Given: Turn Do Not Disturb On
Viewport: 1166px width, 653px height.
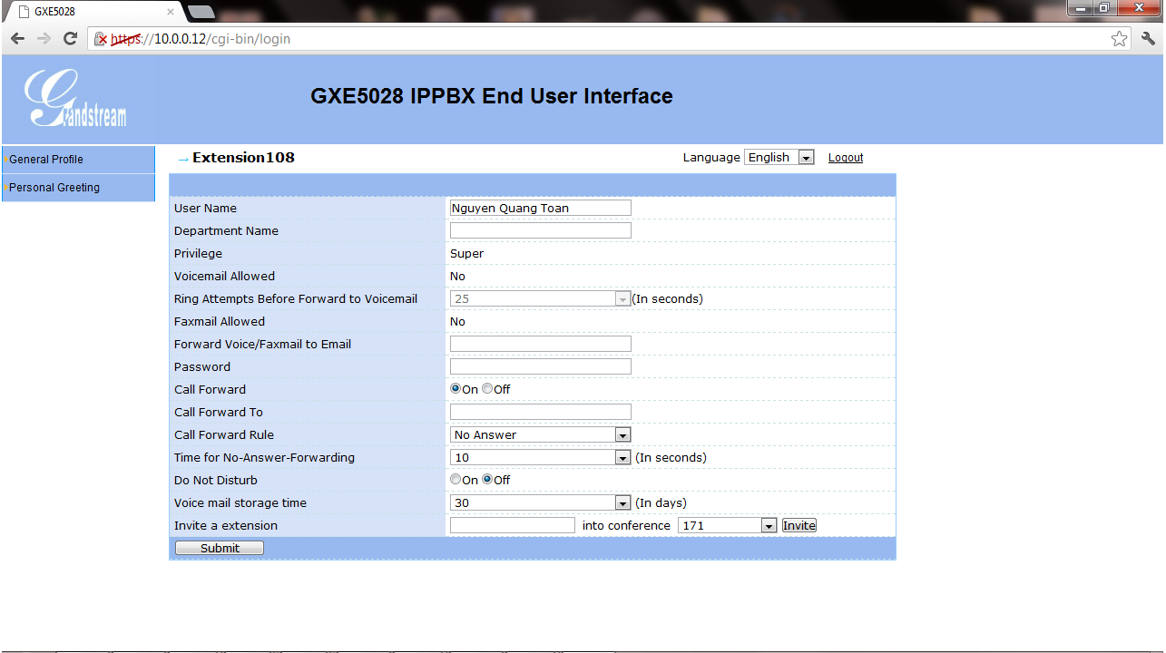Looking at the screenshot, I should 456,480.
